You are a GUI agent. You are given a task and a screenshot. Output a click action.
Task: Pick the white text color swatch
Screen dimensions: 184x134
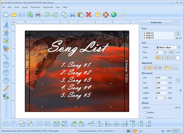[x=178, y=58]
